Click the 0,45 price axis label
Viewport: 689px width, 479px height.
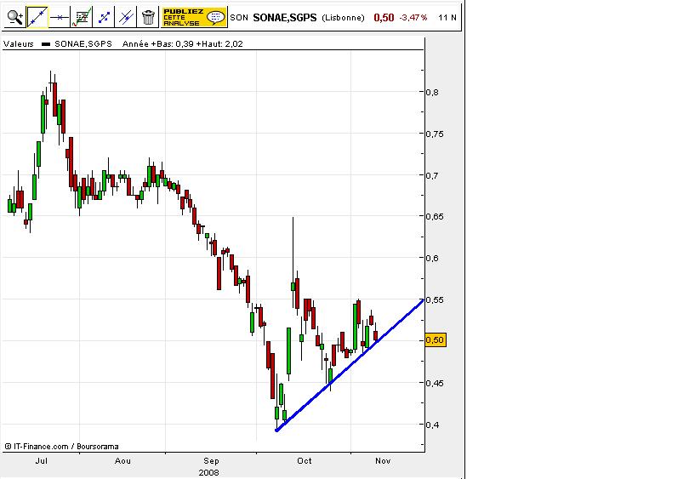pos(435,383)
